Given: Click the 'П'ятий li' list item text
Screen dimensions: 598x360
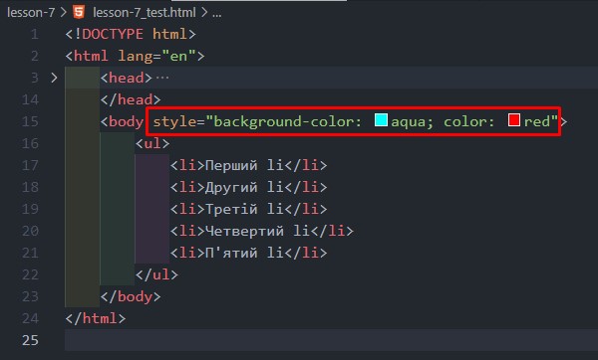Looking at the screenshot, I should (x=244, y=253).
